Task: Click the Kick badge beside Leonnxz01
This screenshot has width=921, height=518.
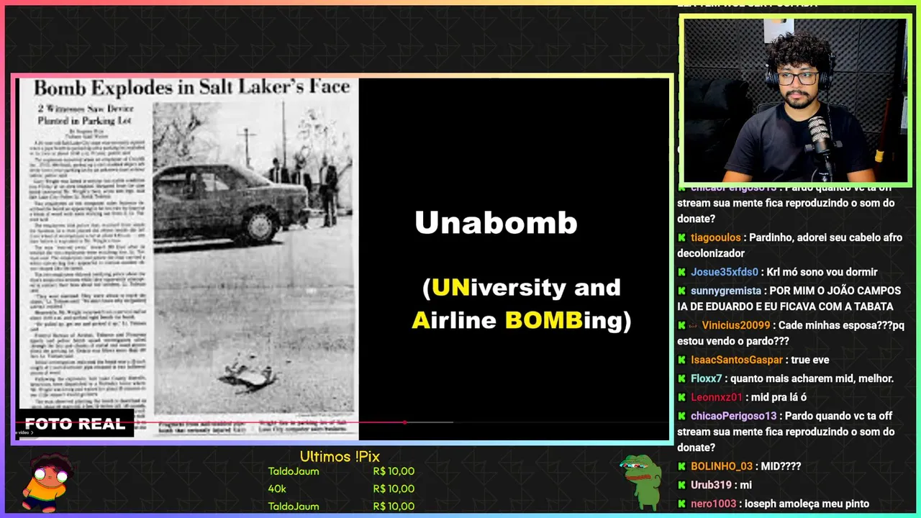Action: (681, 397)
